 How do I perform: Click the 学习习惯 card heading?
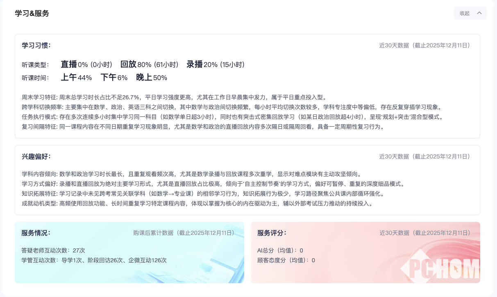click(36, 45)
